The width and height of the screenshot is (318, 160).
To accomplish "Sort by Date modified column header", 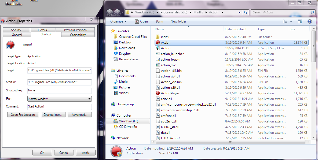I will click(x=235, y=29).
